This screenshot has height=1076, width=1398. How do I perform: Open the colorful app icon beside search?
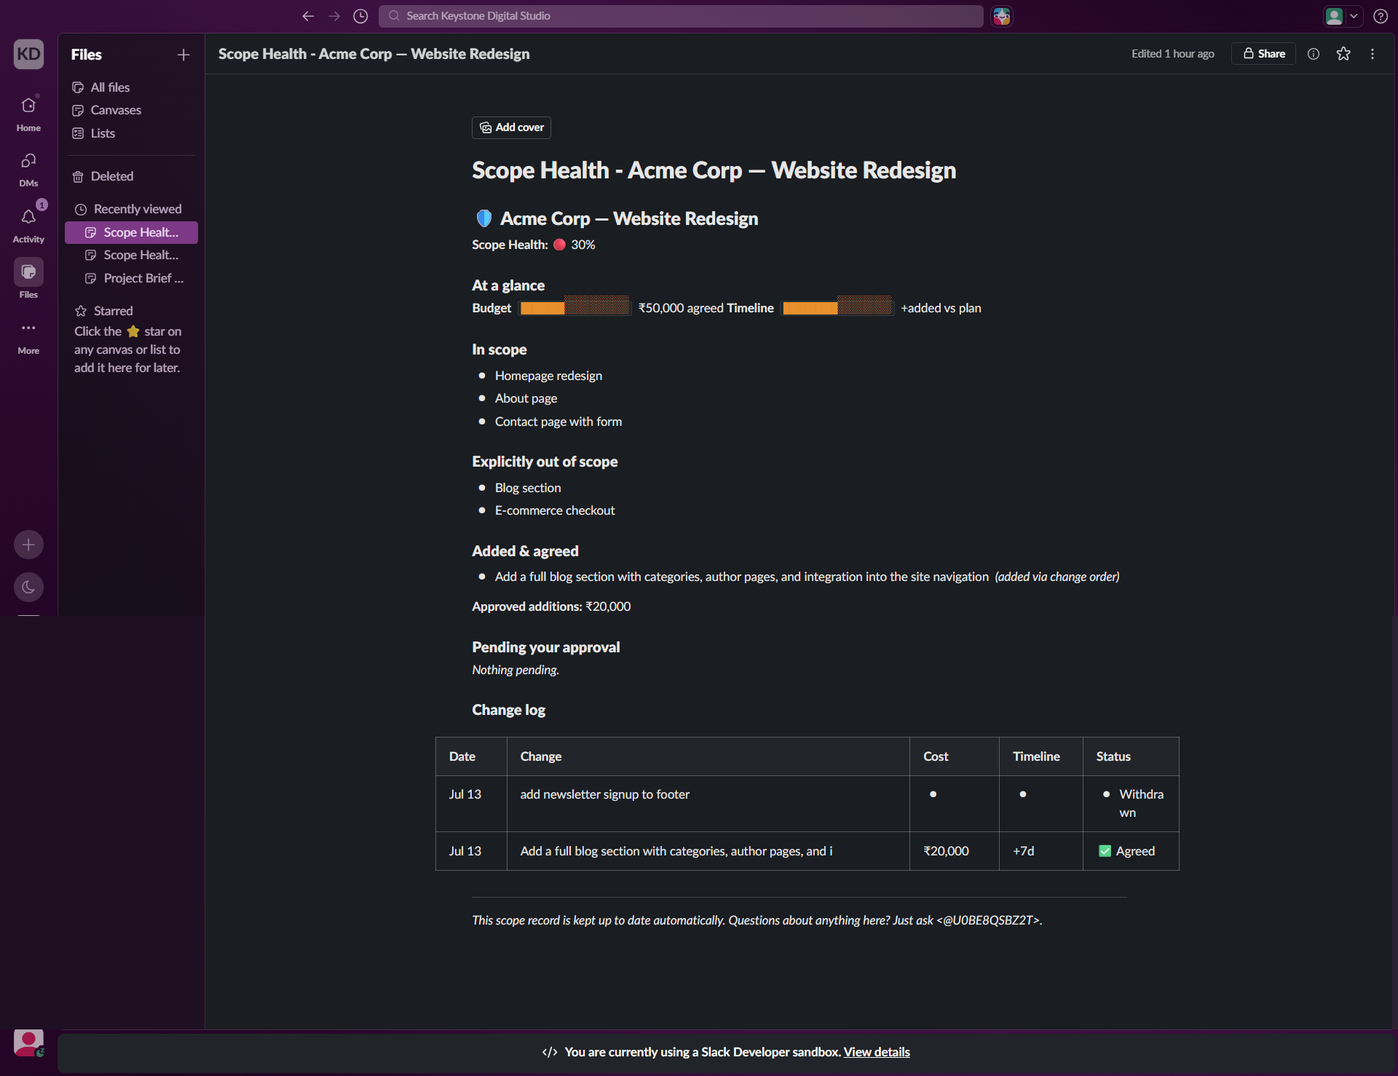coord(1002,16)
